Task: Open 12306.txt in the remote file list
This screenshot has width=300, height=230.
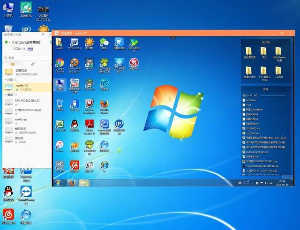Action: coord(249,100)
